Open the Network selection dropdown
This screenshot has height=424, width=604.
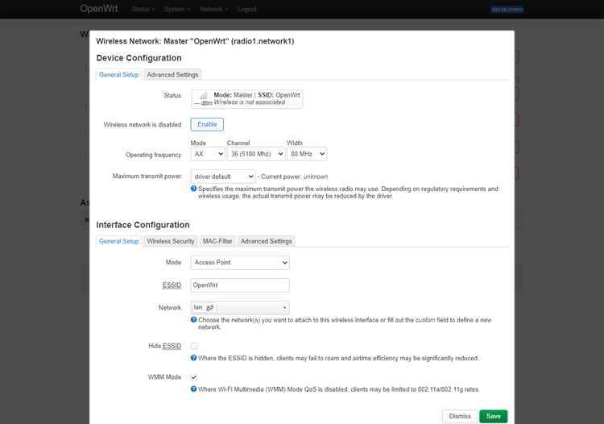click(x=240, y=308)
